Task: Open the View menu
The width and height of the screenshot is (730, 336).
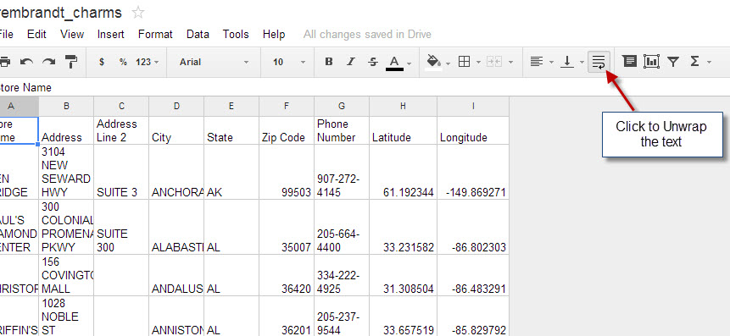Action: (72, 35)
